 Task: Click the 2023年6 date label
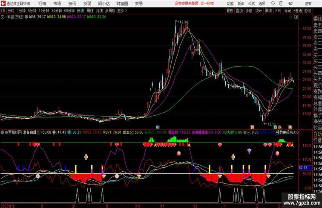[8, 206]
